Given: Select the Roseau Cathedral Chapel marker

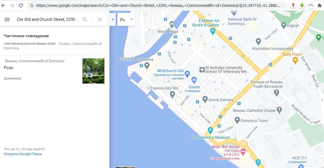Looking at the screenshot, I should pyautogui.click(x=279, y=110).
